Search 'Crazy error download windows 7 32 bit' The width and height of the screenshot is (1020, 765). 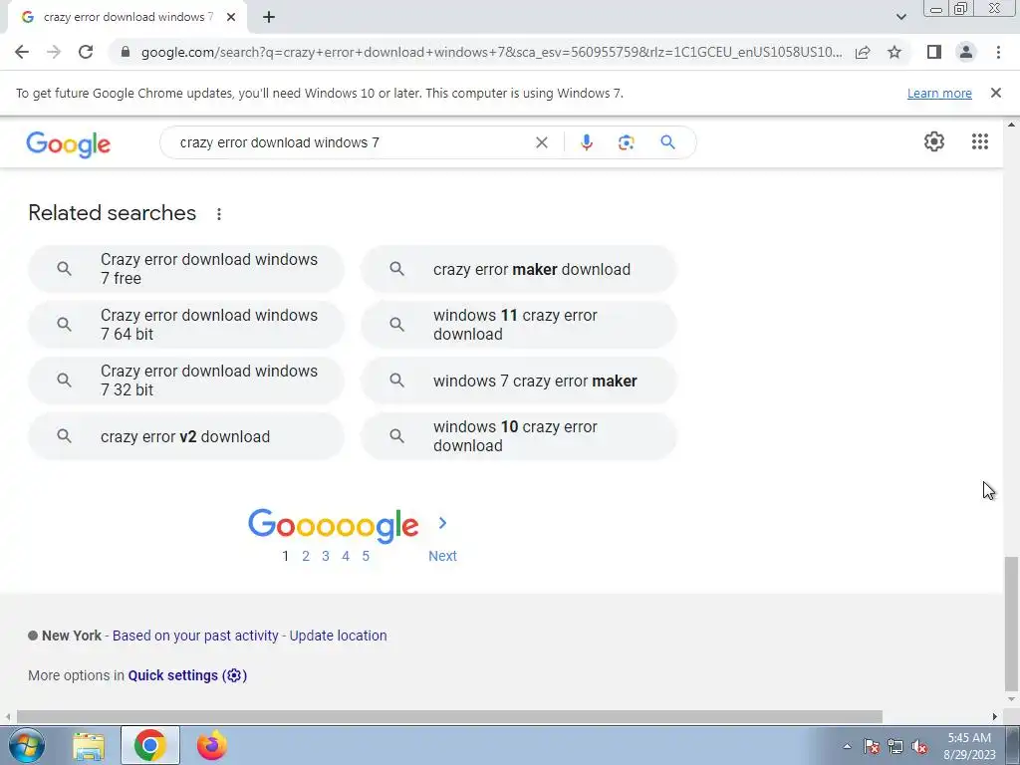[x=186, y=381]
